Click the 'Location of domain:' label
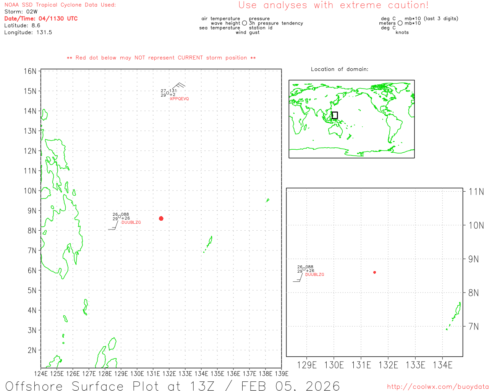 340,69
